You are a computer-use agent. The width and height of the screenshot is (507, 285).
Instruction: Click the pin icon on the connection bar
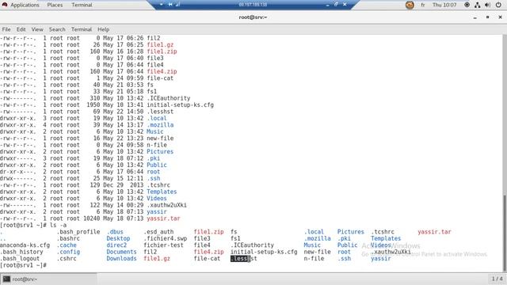click(170, 5)
